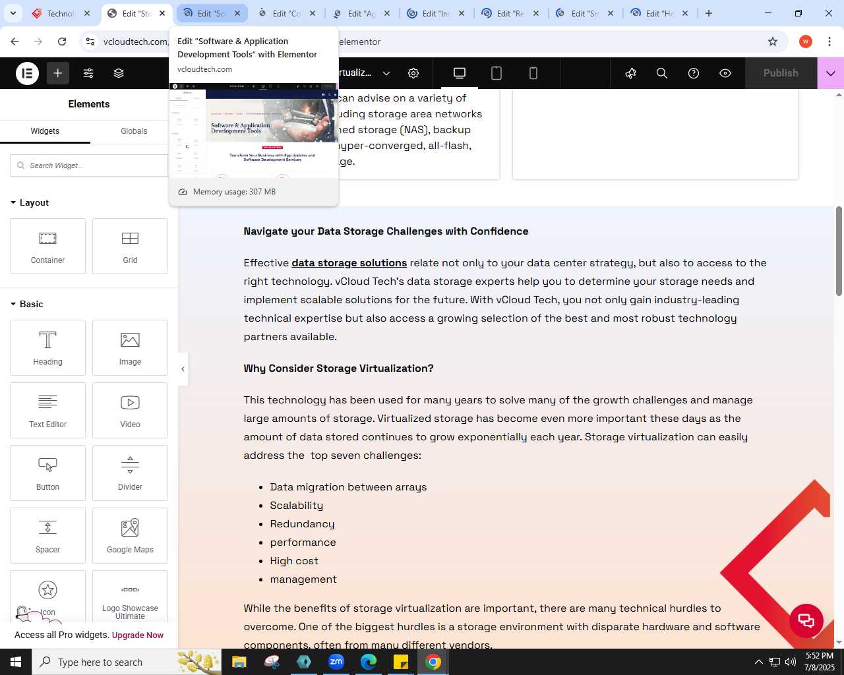Open the tab search dropdown arrow
Viewport: 844px width, 675px height.
pos(13,13)
